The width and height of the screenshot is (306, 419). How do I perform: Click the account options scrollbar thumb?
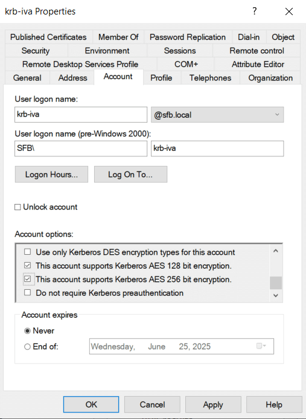[276, 283]
